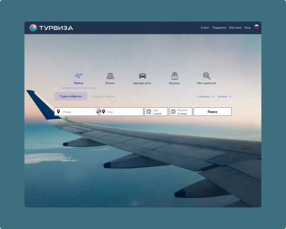
Task: Open the Обратно return date field
Action: tap(180, 112)
